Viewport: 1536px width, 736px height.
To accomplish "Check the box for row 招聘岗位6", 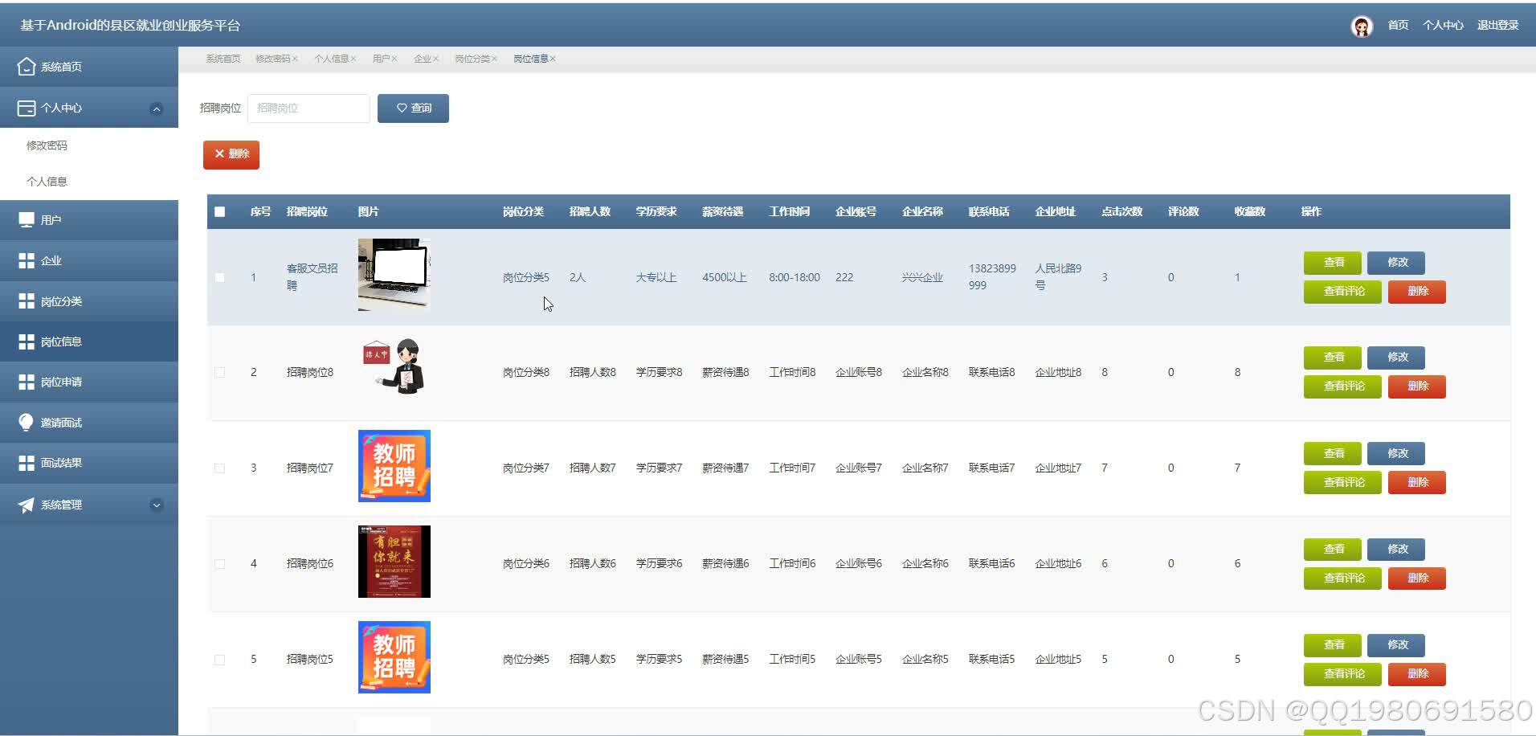I will coord(220,563).
